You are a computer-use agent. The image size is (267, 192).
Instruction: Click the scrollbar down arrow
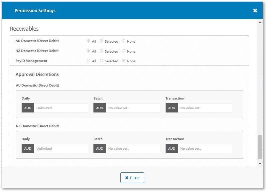[260, 164]
